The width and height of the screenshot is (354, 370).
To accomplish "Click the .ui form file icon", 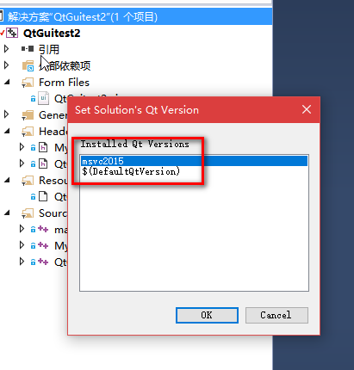I will pyautogui.click(x=43, y=98).
